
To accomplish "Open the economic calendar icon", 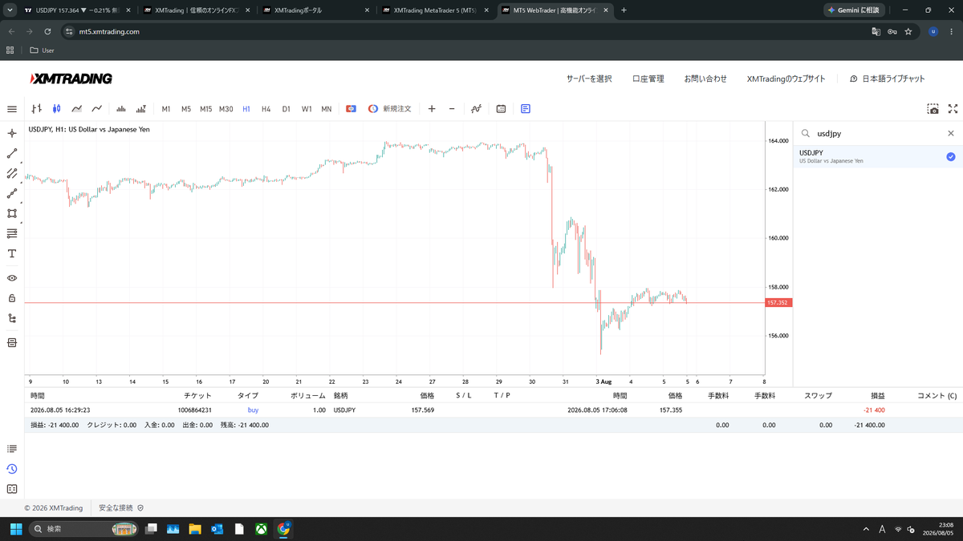I will tap(501, 109).
